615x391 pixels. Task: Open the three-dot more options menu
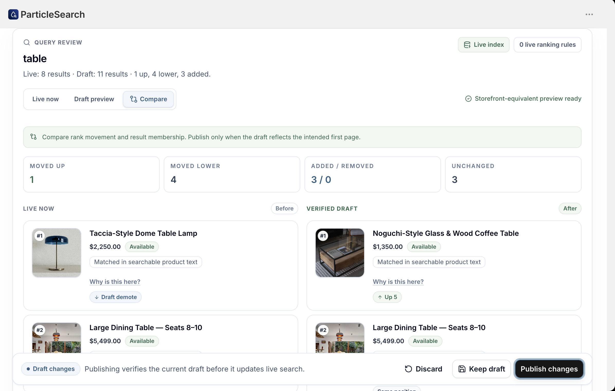point(589,14)
